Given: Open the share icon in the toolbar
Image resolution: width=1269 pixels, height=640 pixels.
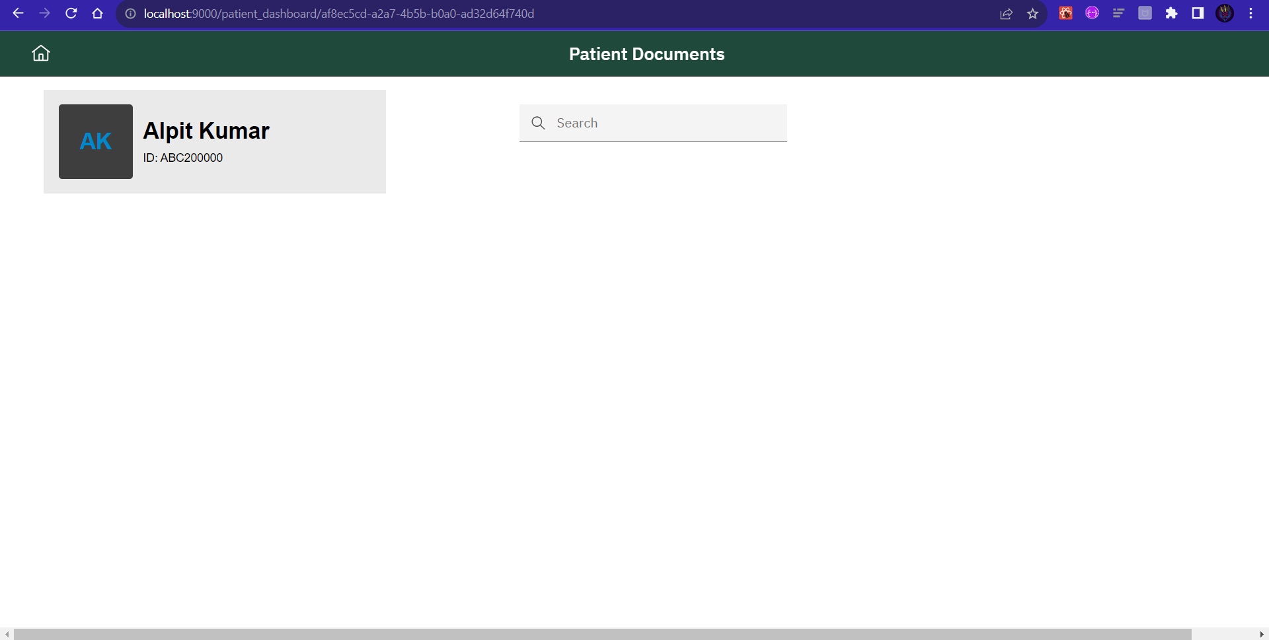Looking at the screenshot, I should [1006, 13].
